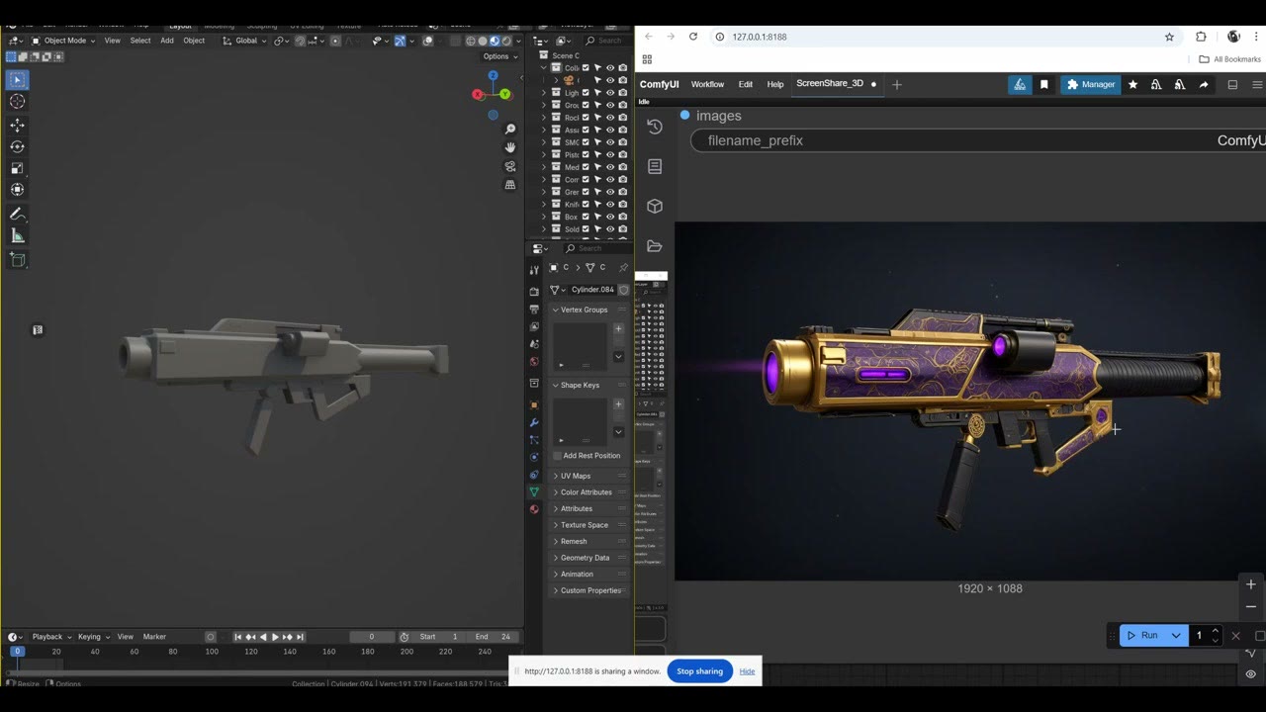
Task: Open the Modifiers wrench properties tab
Action: (x=534, y=422)
